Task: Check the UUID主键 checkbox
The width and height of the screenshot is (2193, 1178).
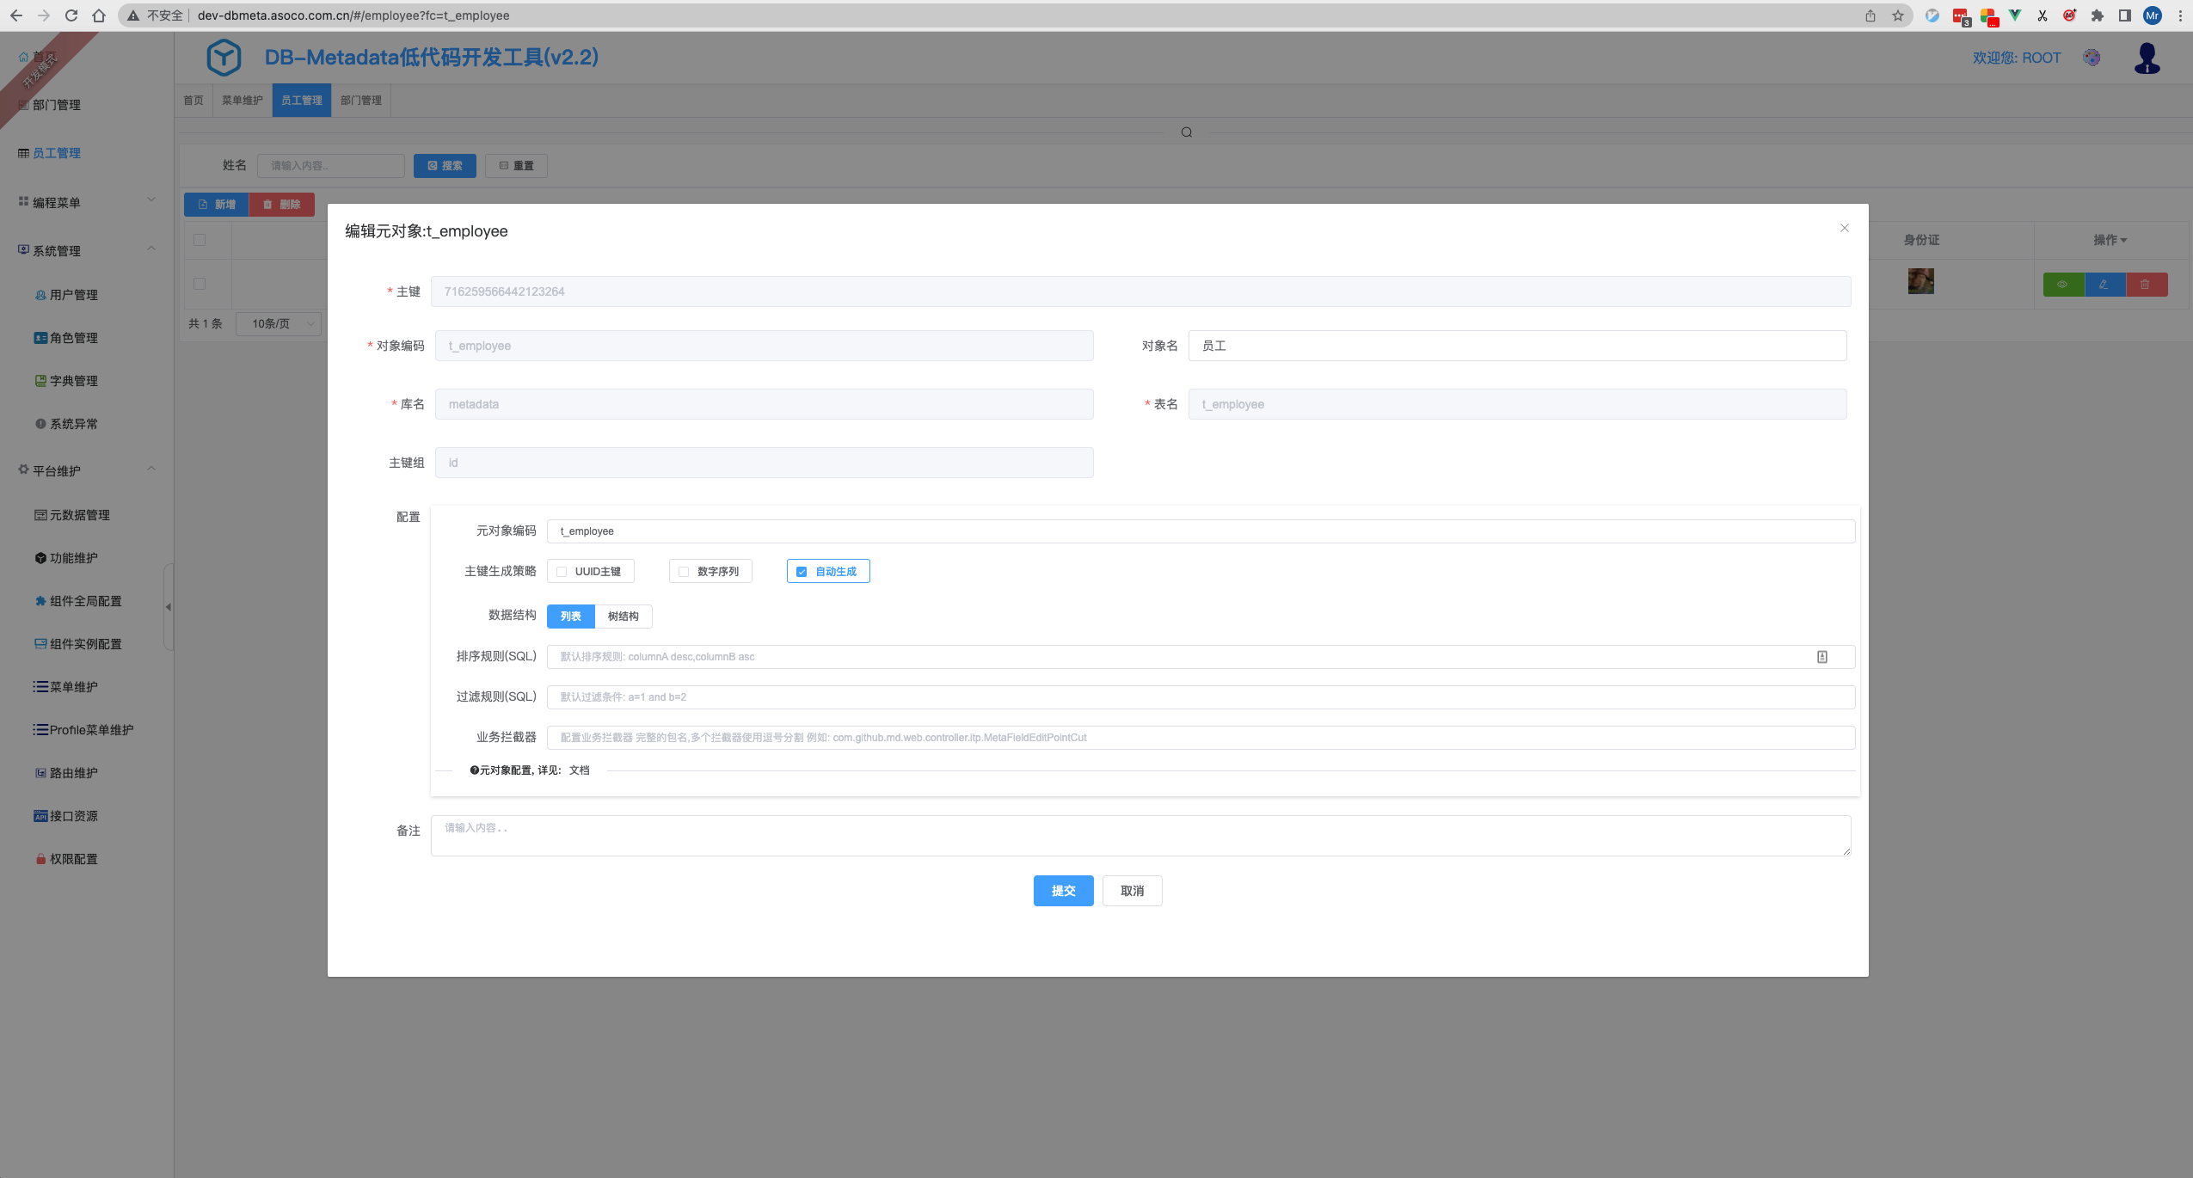Action: (562, 572)
